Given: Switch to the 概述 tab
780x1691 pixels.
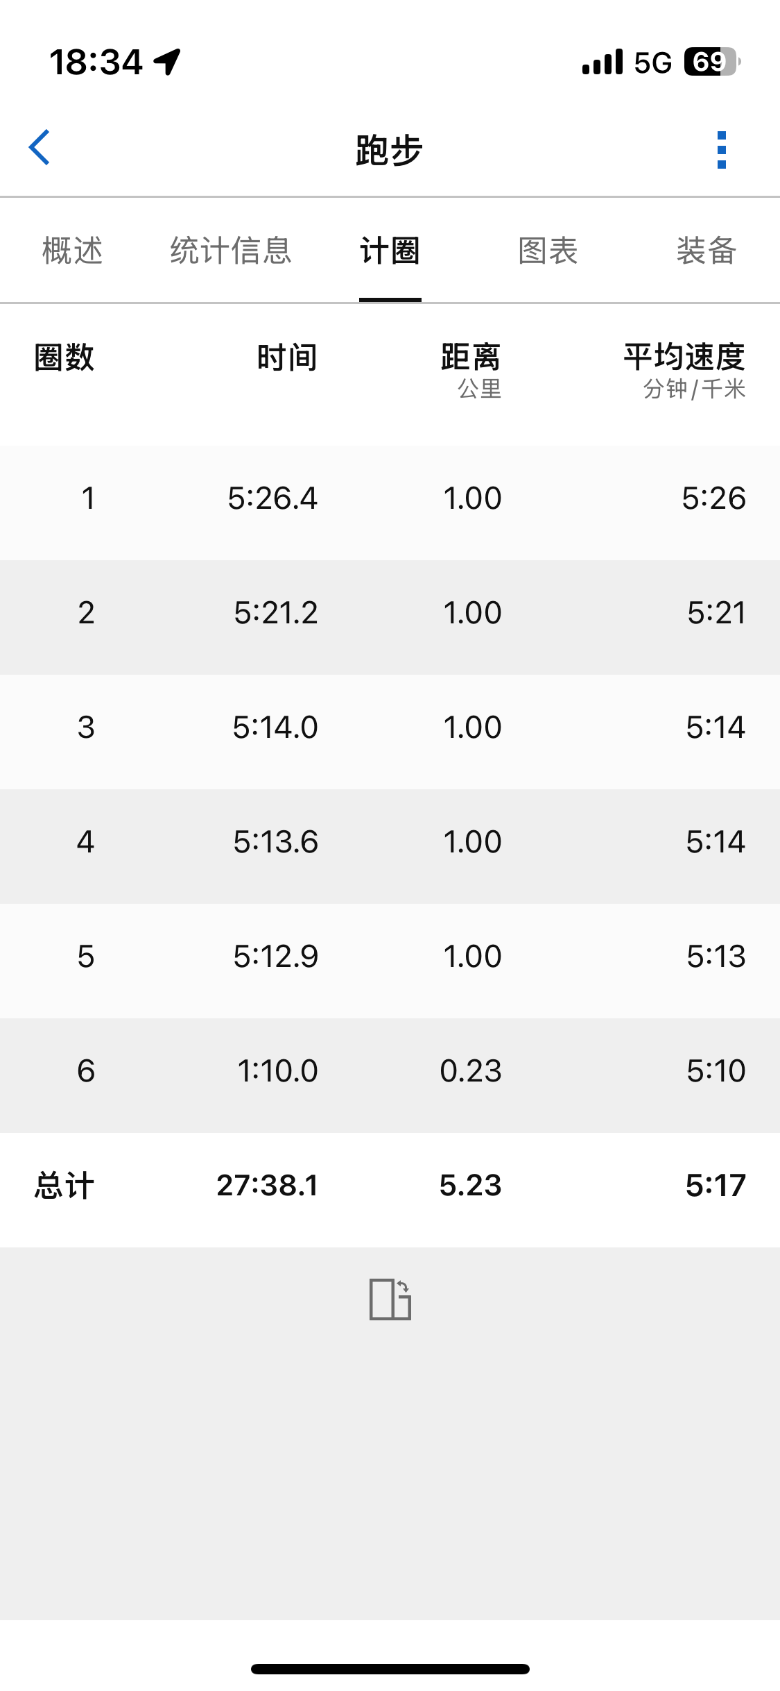Looking at the screenshot, I should [73, 251].
